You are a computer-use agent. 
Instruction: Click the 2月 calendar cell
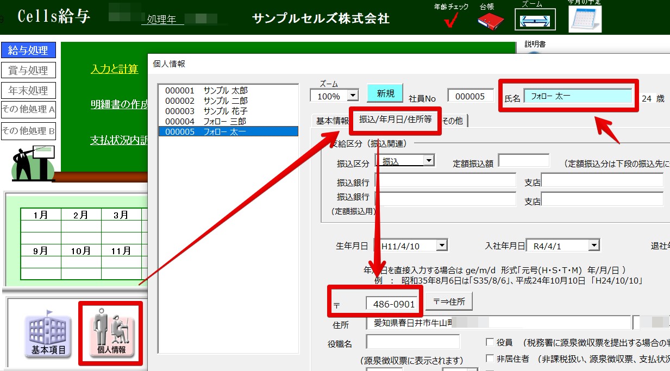pyautogui.click(x=81, y=215)
